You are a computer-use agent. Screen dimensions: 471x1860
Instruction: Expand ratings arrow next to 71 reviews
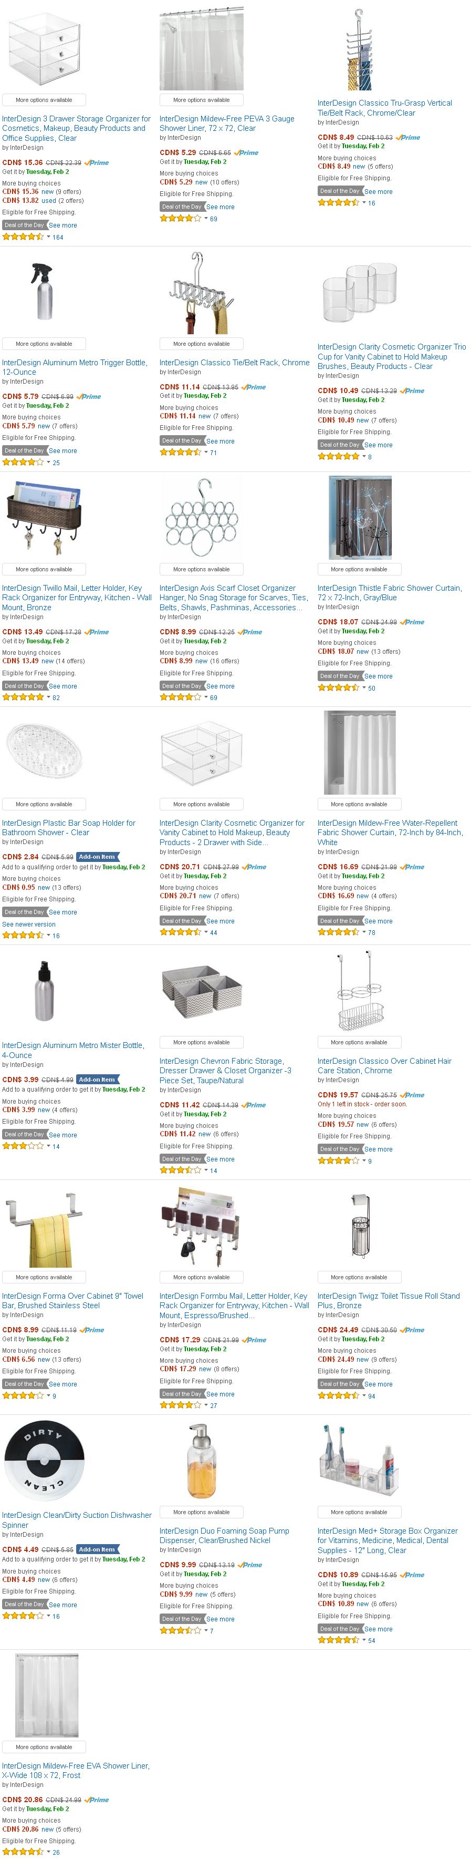click(x=205, y=452)
